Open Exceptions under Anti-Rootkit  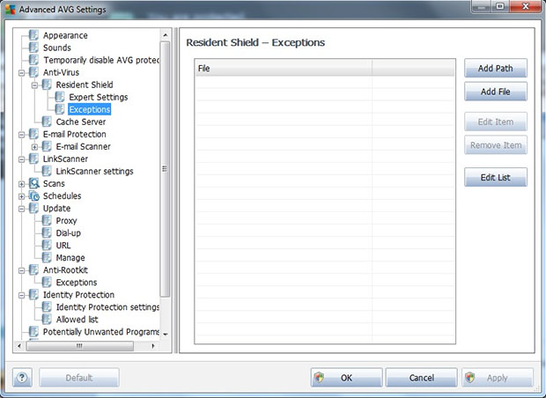tap(77, 283)
